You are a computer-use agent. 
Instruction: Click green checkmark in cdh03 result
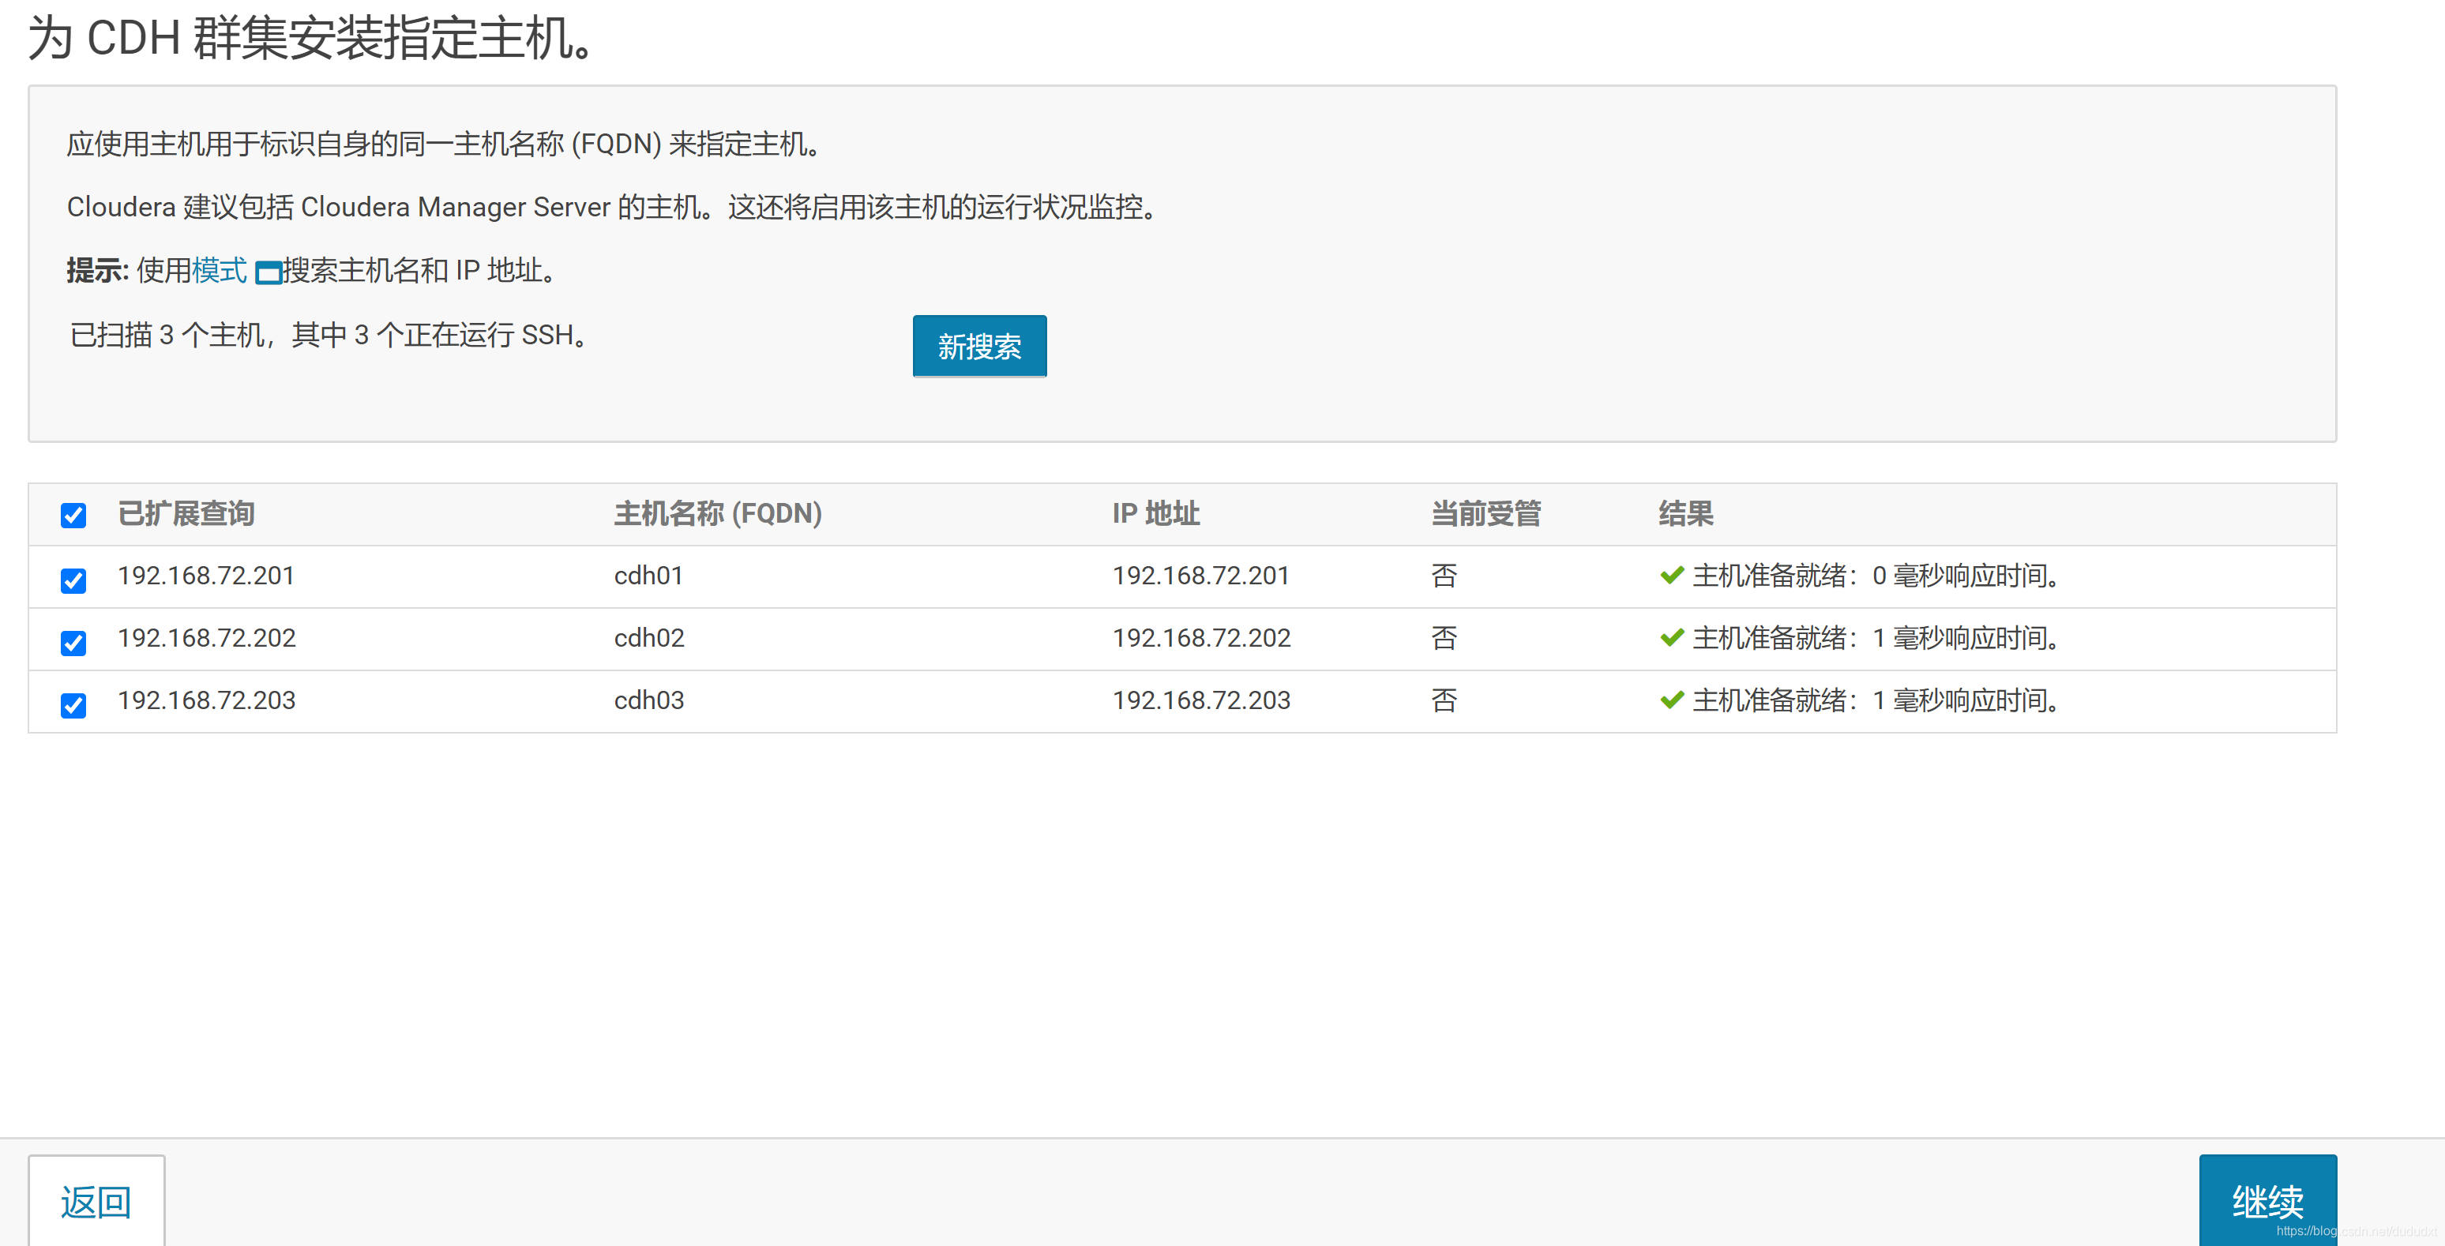point(1671,700)
